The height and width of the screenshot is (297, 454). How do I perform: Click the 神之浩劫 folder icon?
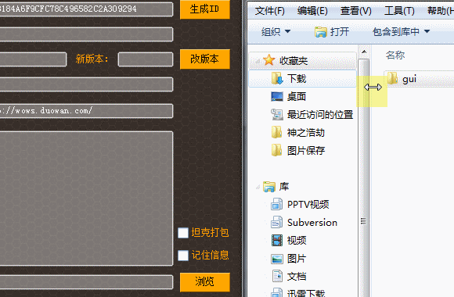click(x=277, y=132)
